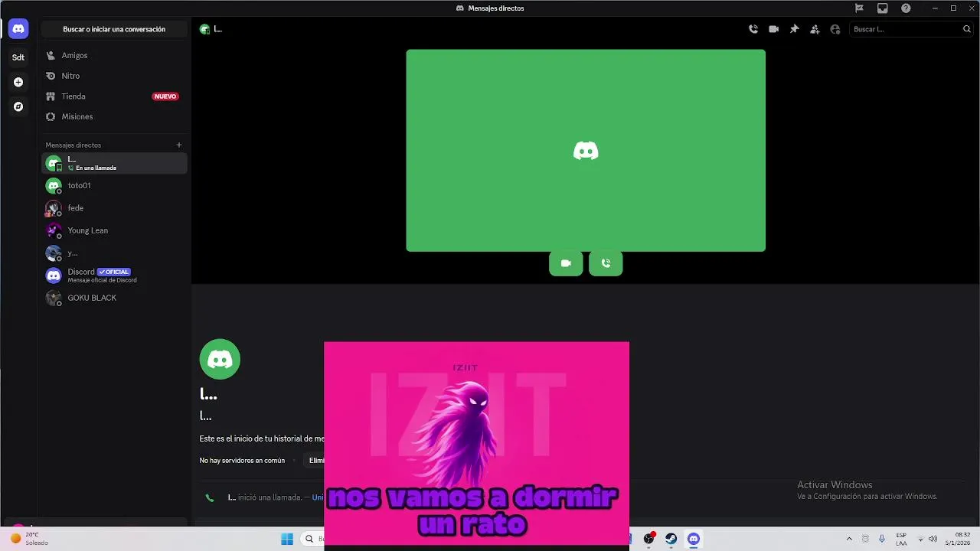Click microphone icon in system tray
The height and width of the screenshot is (551, 980).
tap(882, 539)
